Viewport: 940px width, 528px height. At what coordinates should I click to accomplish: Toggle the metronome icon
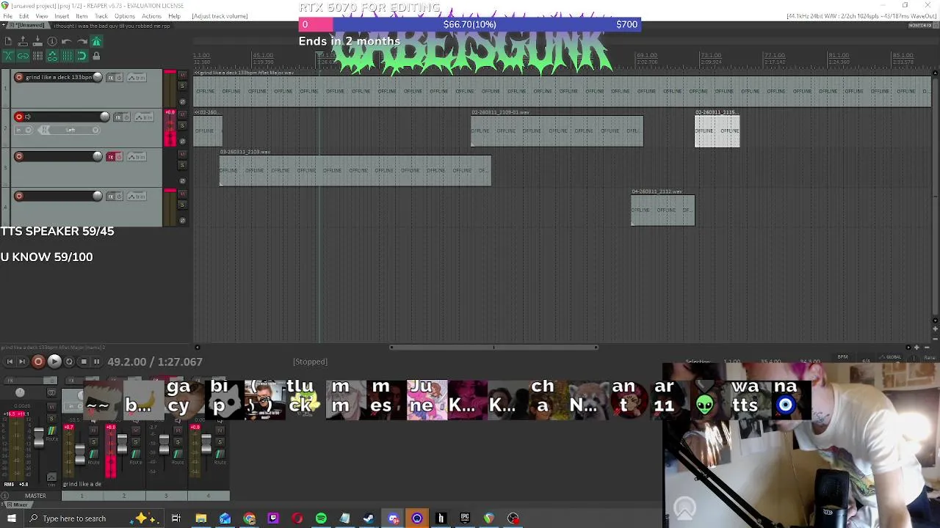click(96, 42)
